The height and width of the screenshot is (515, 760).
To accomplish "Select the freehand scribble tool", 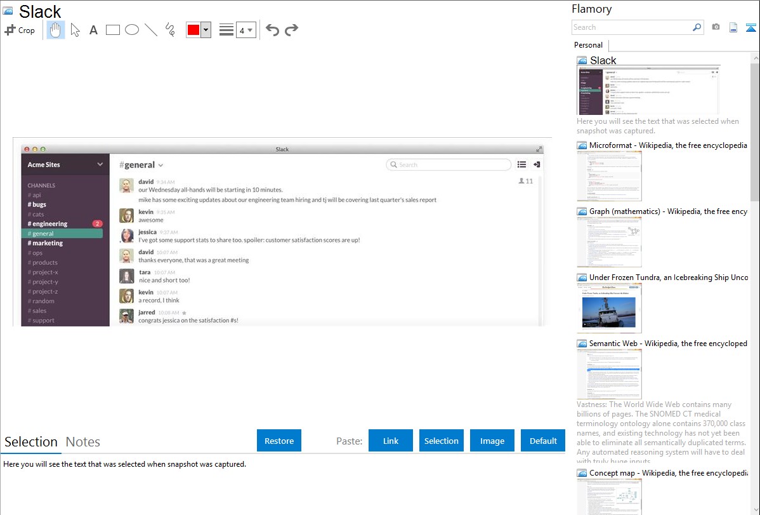I will [x=170, y=30].
